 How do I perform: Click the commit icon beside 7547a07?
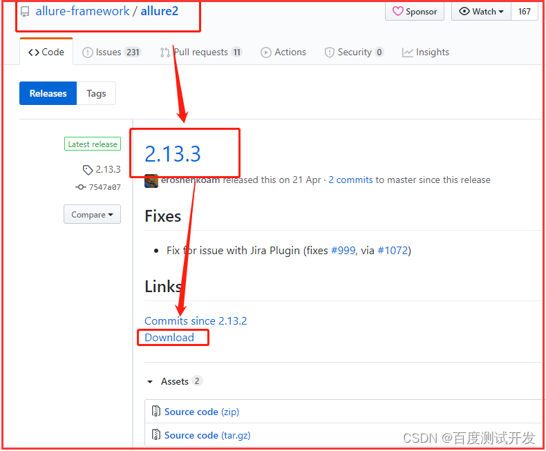[81, 187]
